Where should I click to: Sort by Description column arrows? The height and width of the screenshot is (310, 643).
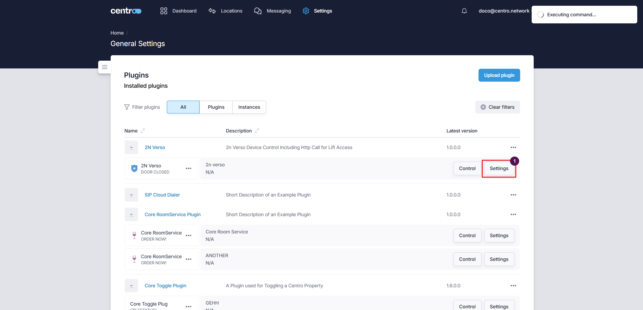[257, 131]
